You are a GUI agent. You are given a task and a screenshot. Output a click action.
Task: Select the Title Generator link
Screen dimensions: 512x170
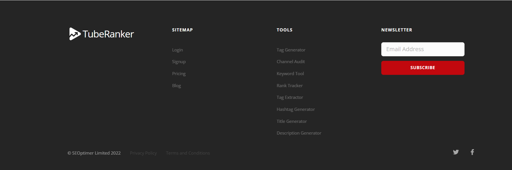(291, 121)
